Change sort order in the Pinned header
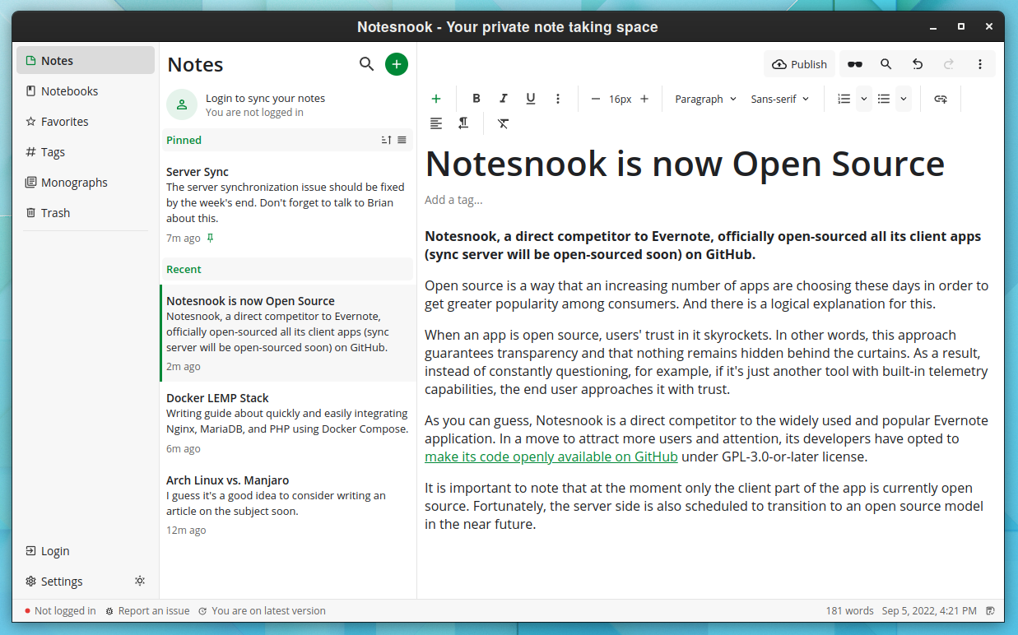Image resolution: width=1018 pixels, height=635 pixels. pos(387,140)
